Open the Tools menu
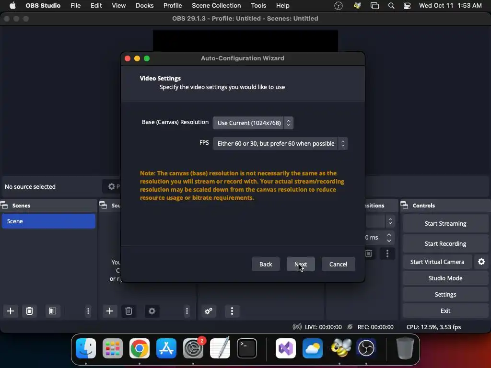This screenshot has height=368, width=491. pos(258,6)
